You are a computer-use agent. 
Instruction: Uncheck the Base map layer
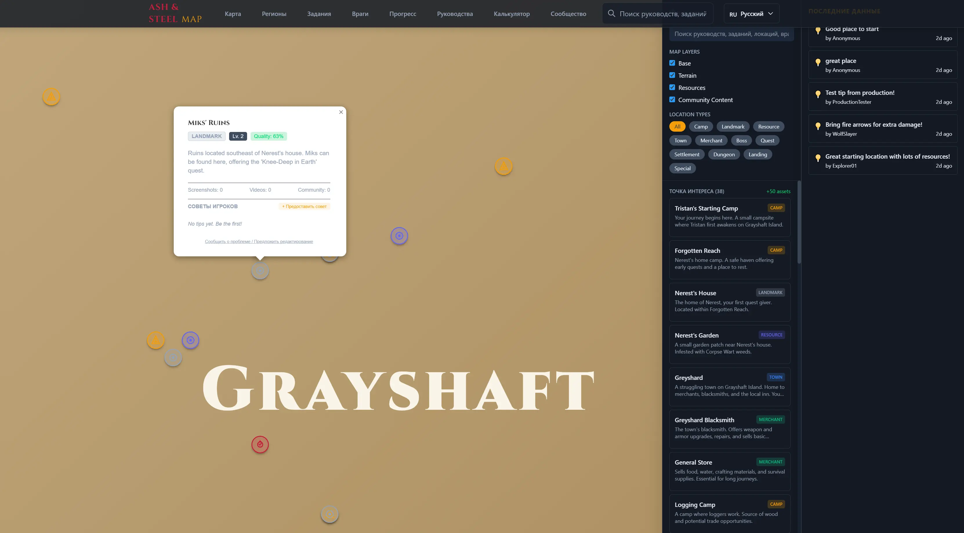click(x=672, y=63)
